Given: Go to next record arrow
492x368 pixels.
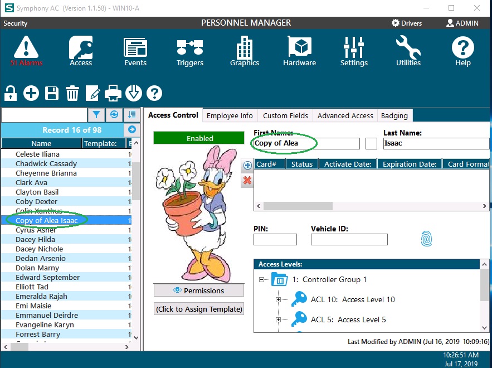Looking at the screenshot, I should pyautogui.click(x=132, y=129).
